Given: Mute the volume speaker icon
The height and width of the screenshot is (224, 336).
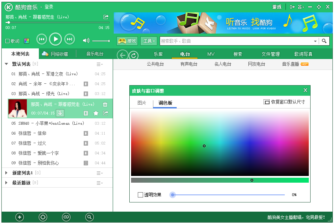Looking at the screenshot, I should click(x=86, y=41).
